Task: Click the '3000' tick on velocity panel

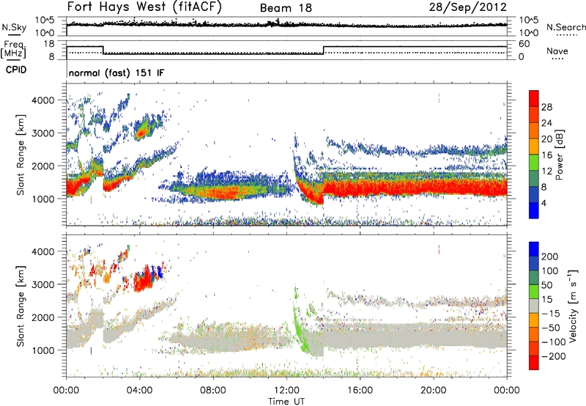Action: [x=43, y=284]
